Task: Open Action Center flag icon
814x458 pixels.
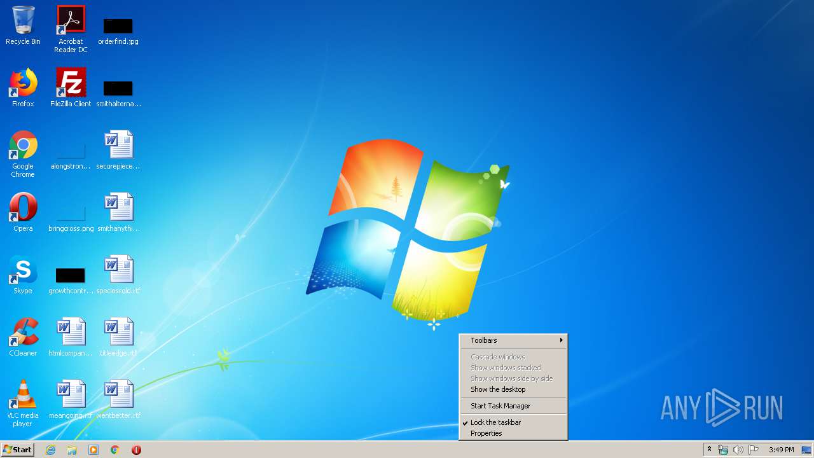Action: [x=754, y=450]
